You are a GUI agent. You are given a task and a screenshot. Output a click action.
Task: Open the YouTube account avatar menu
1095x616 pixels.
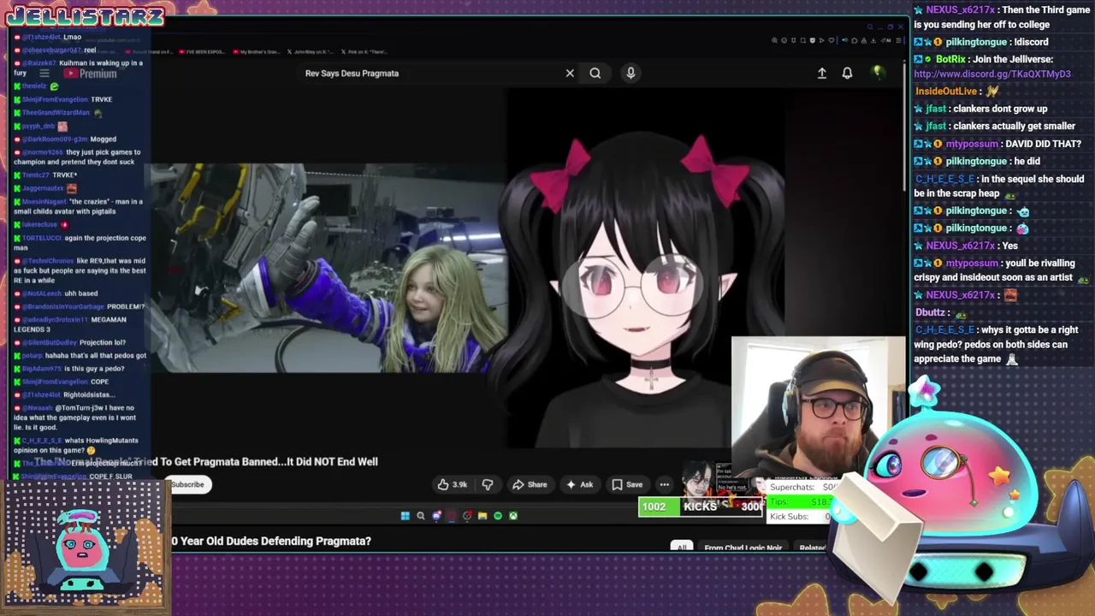click(x=878, y=73)
